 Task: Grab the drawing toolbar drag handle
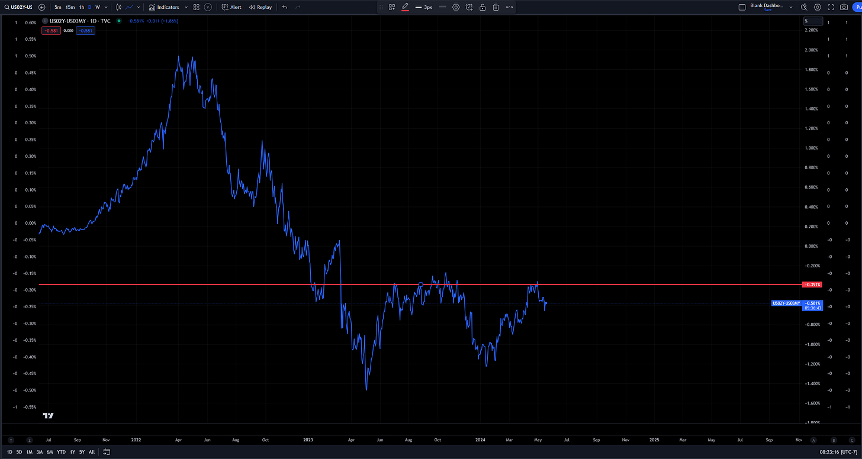(380, 7)
